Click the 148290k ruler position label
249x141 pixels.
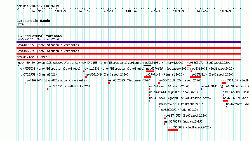tap(37, 11)
